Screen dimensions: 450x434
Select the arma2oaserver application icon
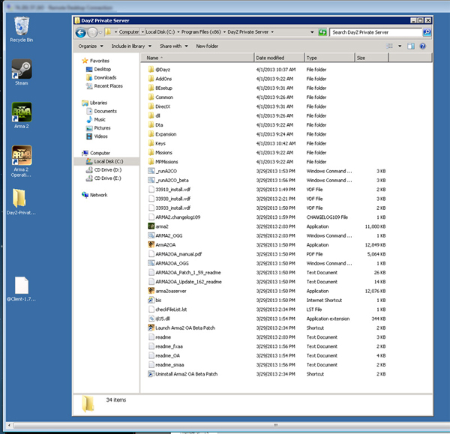click(x=151, y=291)
